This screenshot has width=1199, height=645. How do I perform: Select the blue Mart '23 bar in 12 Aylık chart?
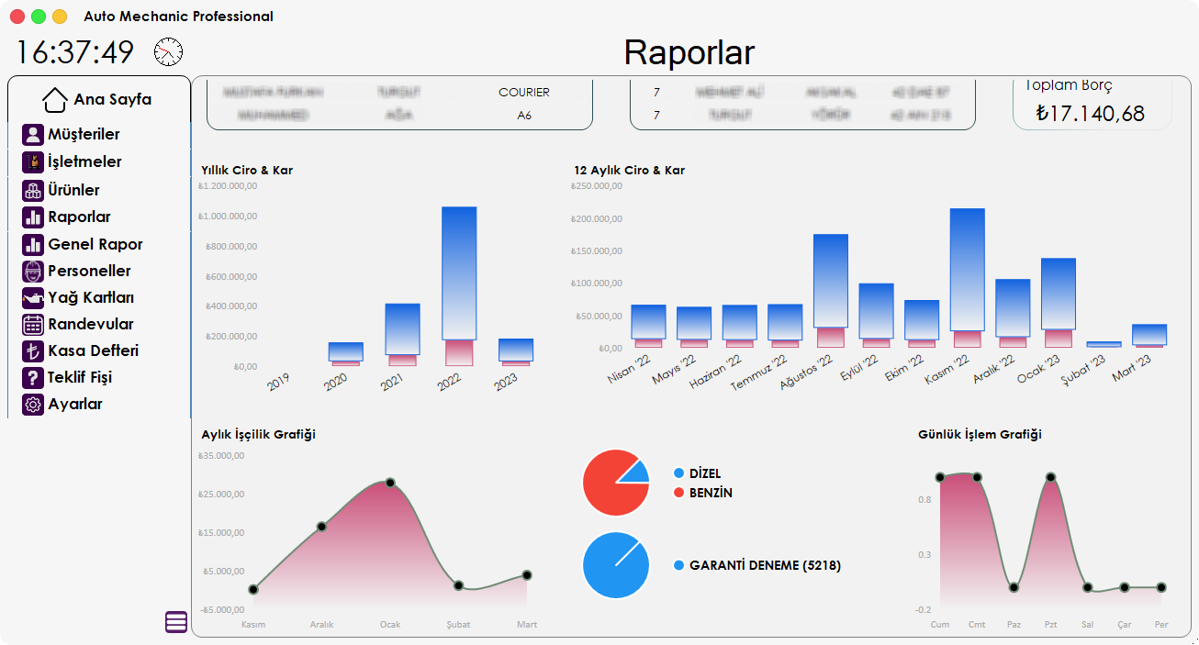click(1149, 334)
